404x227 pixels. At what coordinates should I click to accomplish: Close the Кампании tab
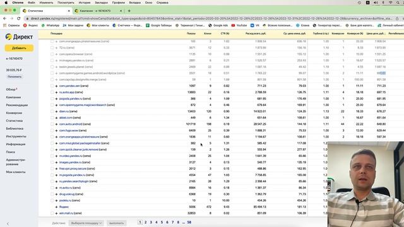click(x=121, y=11)
